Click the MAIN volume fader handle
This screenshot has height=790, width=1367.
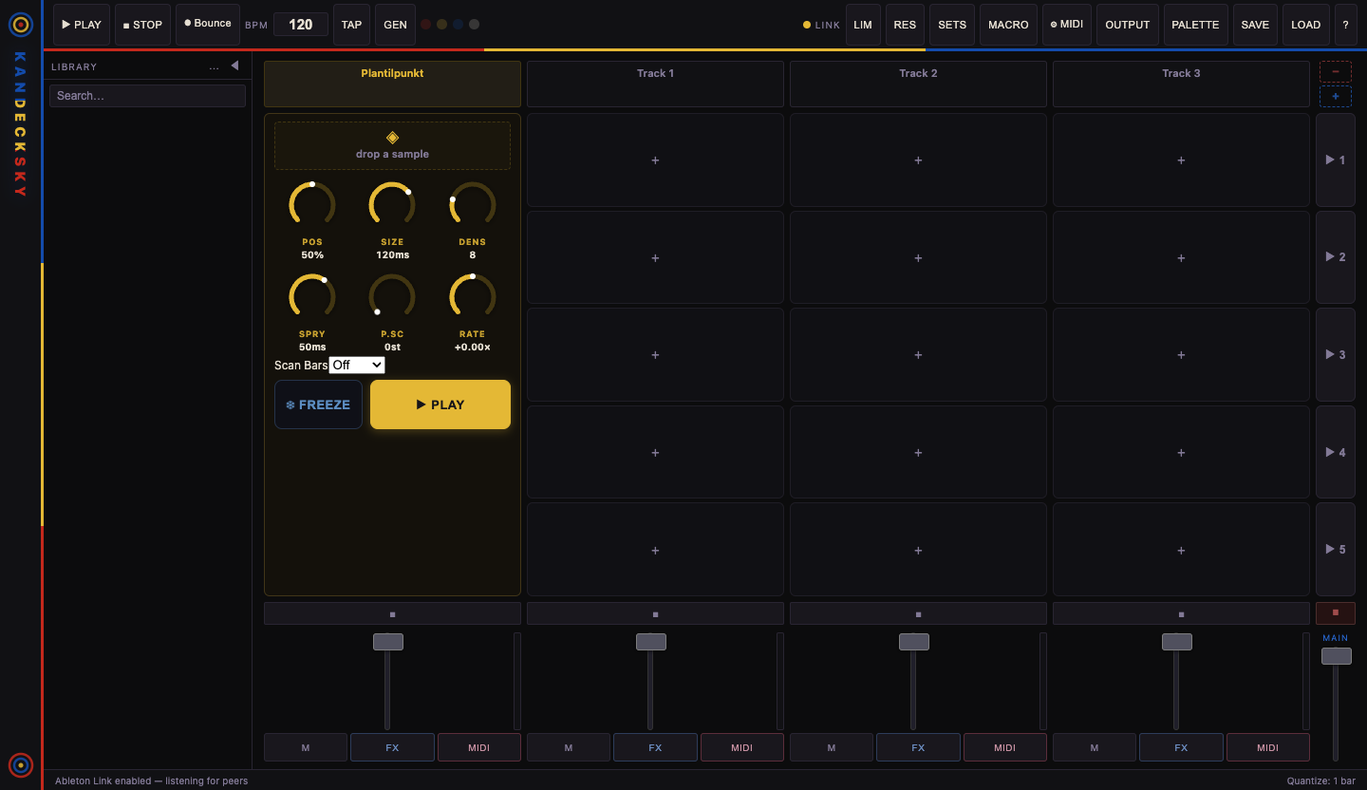[1337, 656]
